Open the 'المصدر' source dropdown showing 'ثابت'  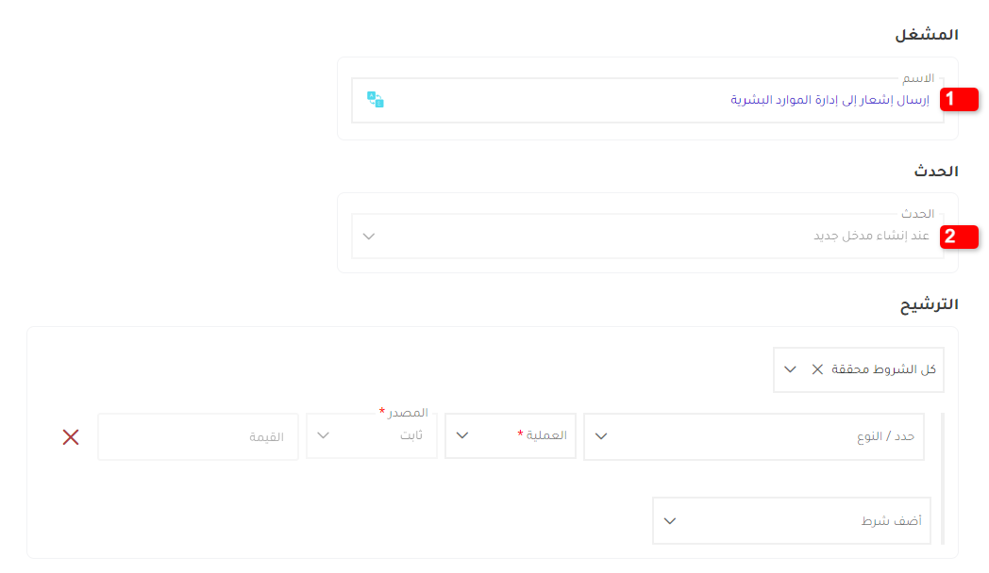click(x=373, y=436)
